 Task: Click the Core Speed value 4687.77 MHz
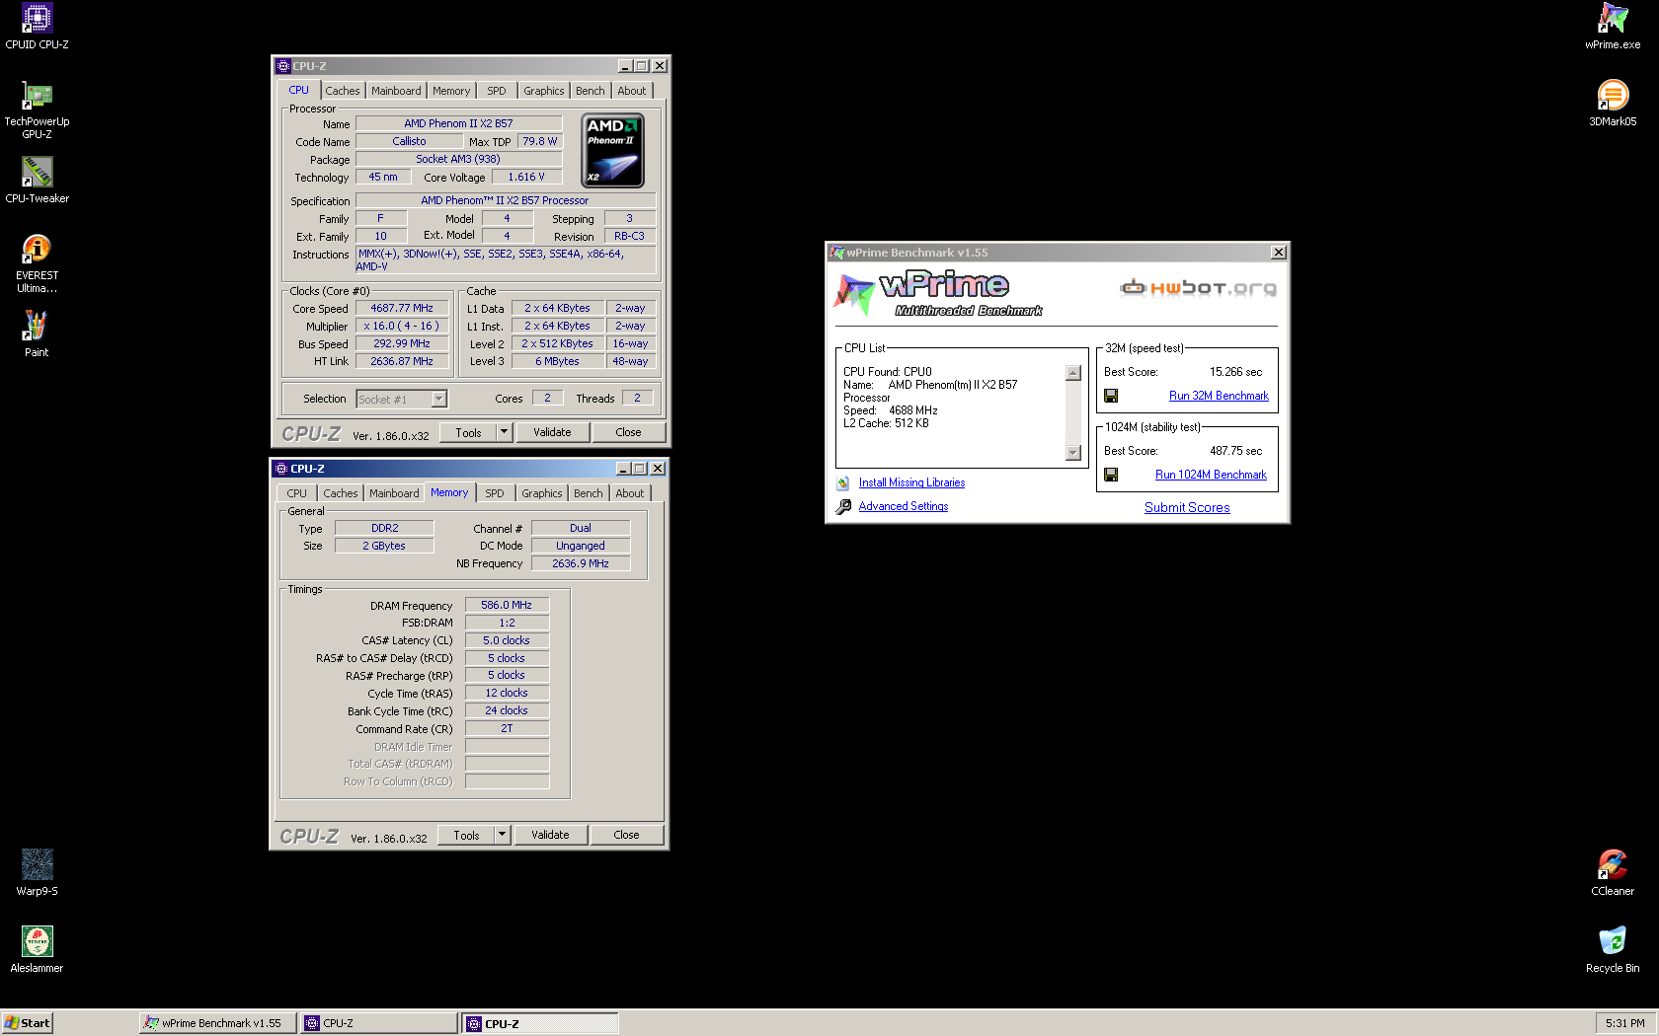click(x=402, y=308)
